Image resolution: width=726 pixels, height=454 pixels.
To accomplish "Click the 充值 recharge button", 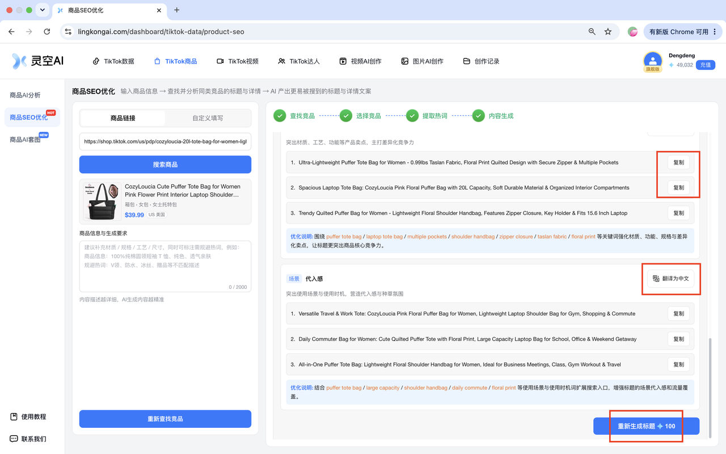I will (x=705, y=65).
